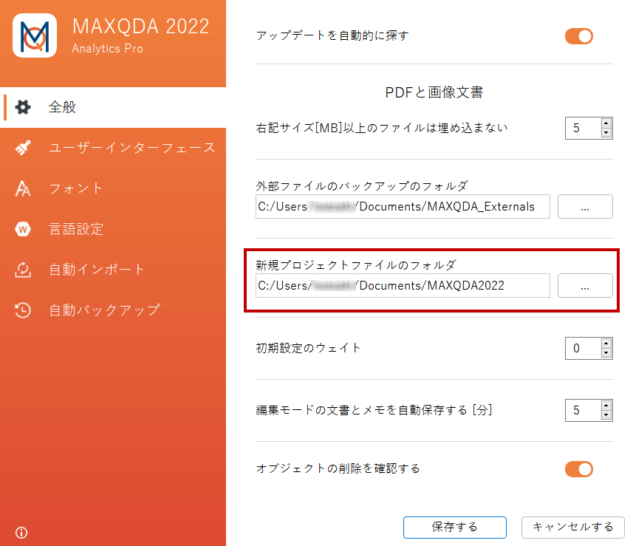Screen dimensions: 633x546
Task: Select the 自動インポート section
Action: [113, 270]
